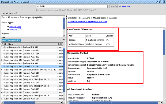The image size is (166, 104).
Task: Select row lupus nephritis [kidney] NA 6610
Action: tap(29, 73)
